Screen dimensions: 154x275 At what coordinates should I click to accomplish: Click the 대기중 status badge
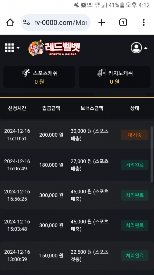tap(134, 135)
